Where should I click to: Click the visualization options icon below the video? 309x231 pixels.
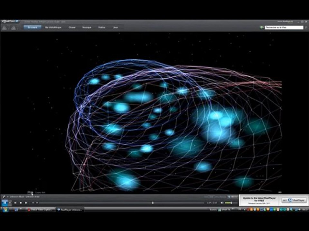pyautogui.click(x=29, y=193)
